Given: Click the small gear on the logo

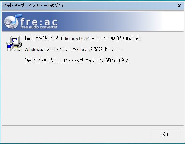Looking at the screenshot, I should 12,26.
